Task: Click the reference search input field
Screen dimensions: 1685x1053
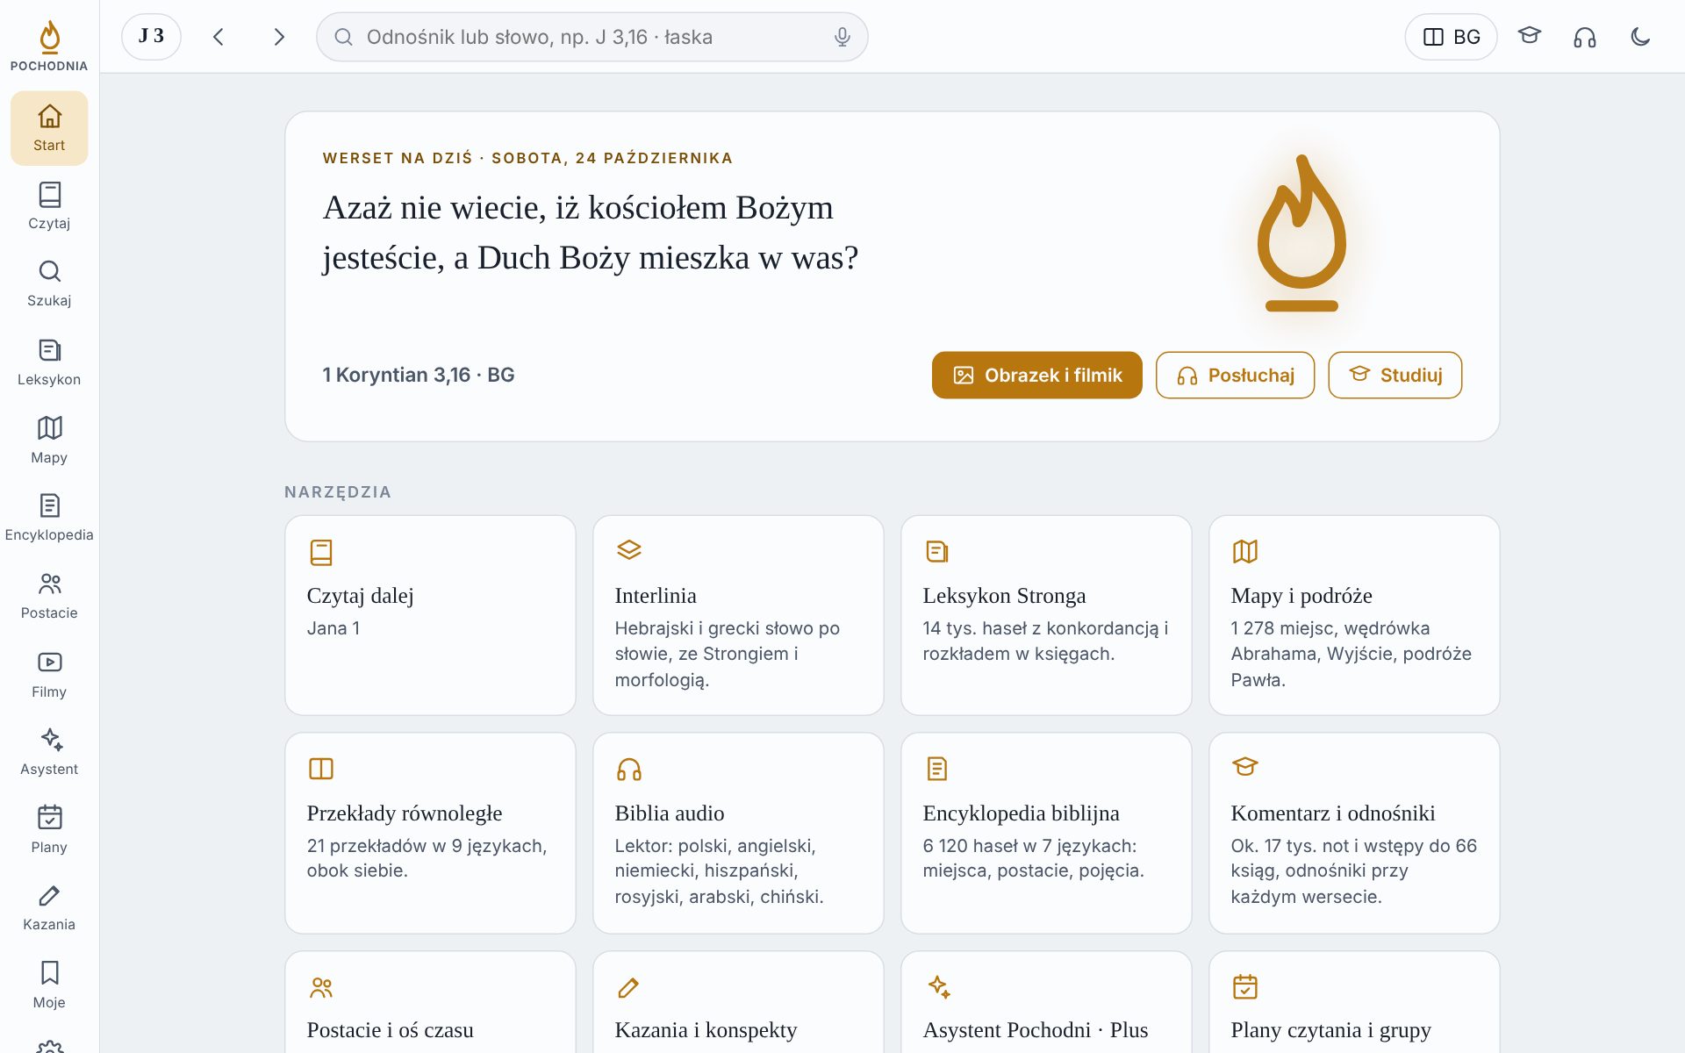Action: click(x=592, y=37)
